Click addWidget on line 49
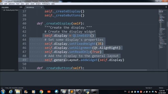This screenshot has height=94, width=168. click(89, 60)
